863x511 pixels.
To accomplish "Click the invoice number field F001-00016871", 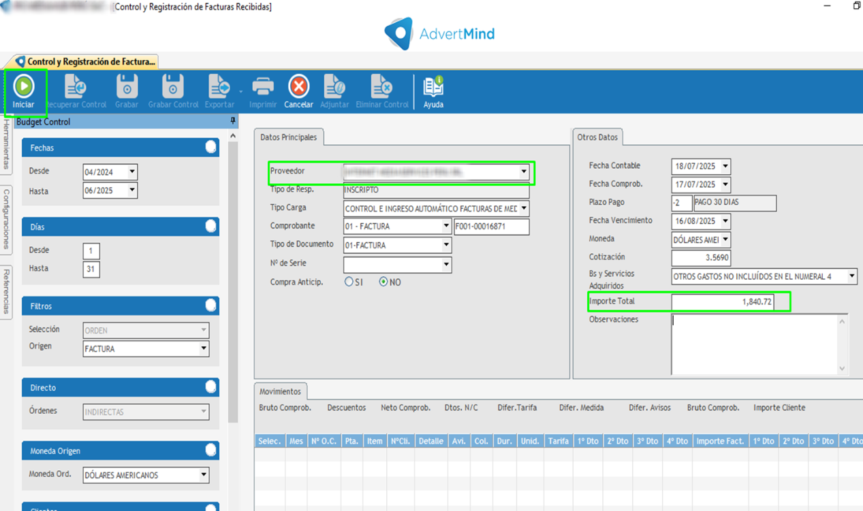I will pyautogui.click(x=491, y=227).
